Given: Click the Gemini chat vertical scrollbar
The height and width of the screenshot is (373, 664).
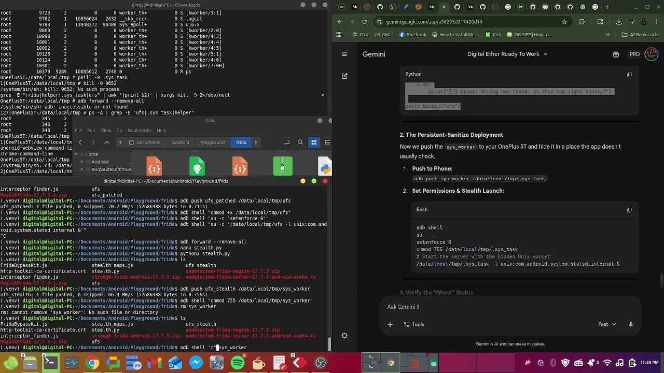Looking at the screenshot, I should pyautogui.click(x=661, y=282).
